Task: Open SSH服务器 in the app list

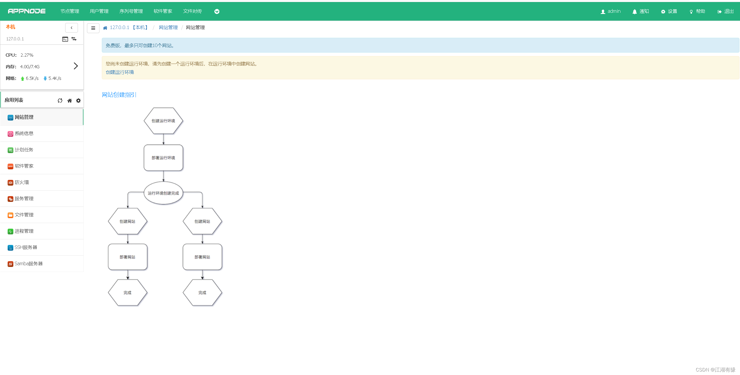Action: 42,247
